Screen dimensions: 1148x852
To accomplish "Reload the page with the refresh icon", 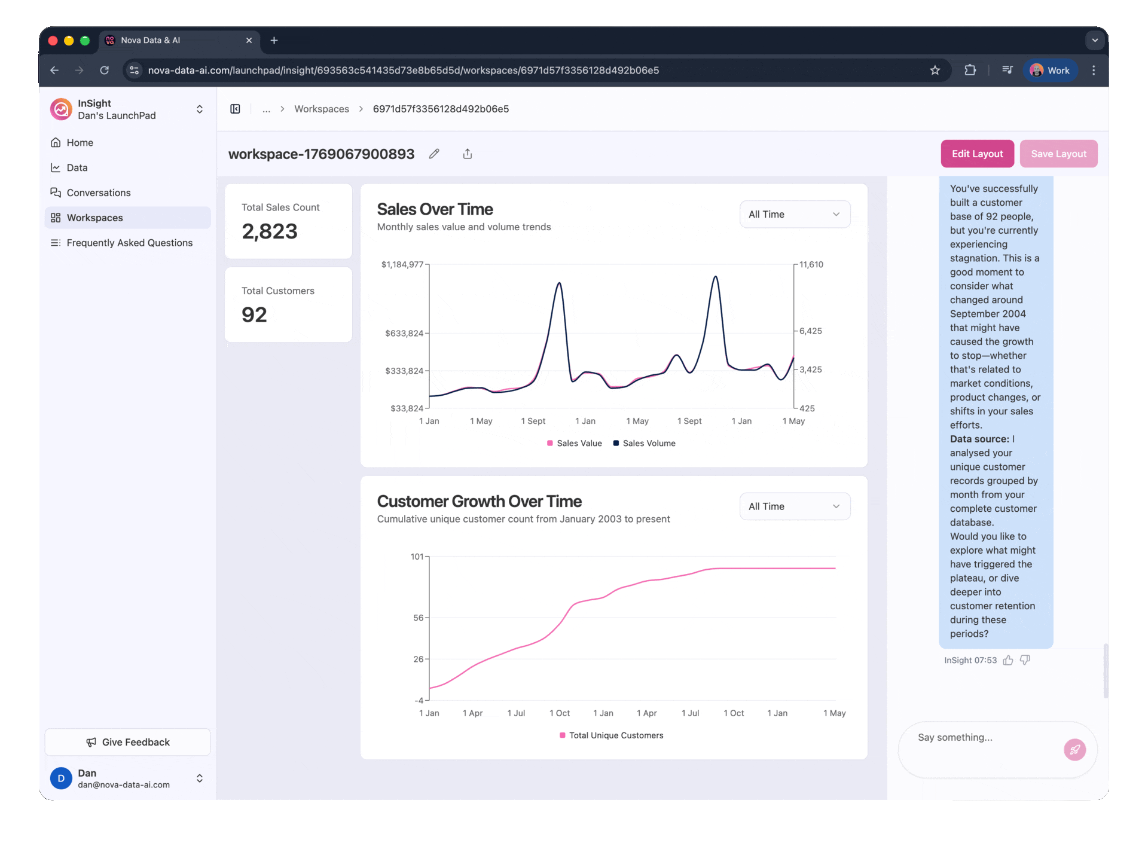I will [x=105, y=71].
